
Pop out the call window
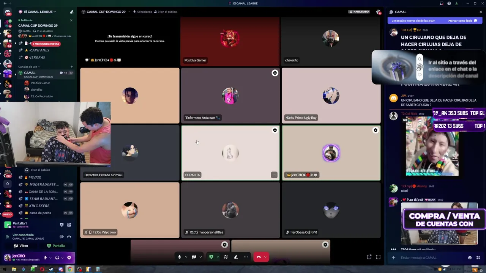369,257
